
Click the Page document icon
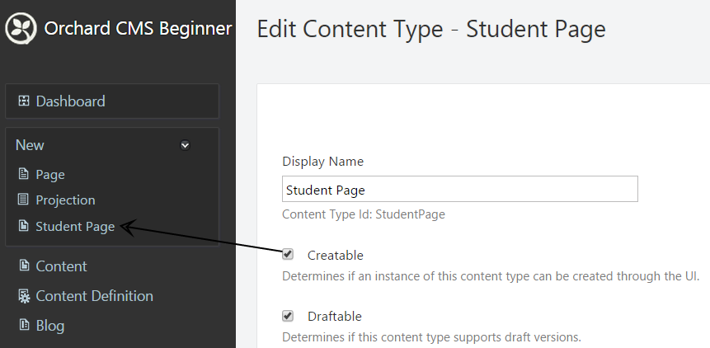23,174
